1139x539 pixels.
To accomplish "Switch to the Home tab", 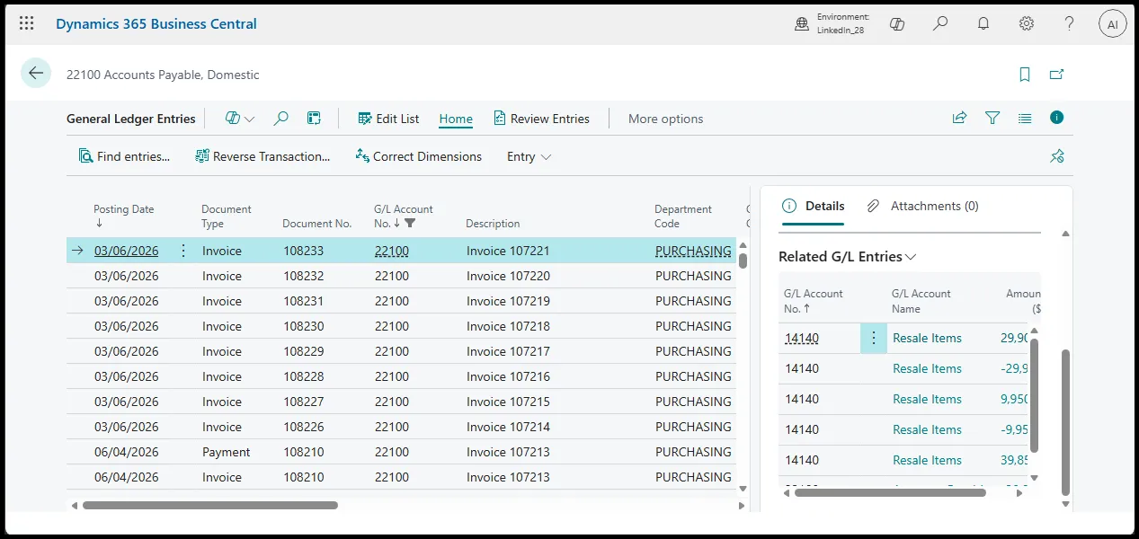I will [456, 119].
